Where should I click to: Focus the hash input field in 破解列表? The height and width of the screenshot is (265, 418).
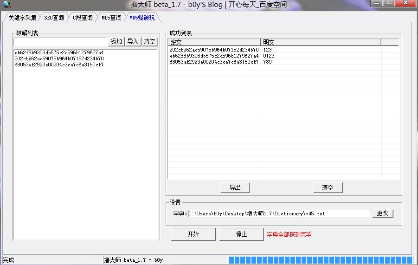click(60, 42)
